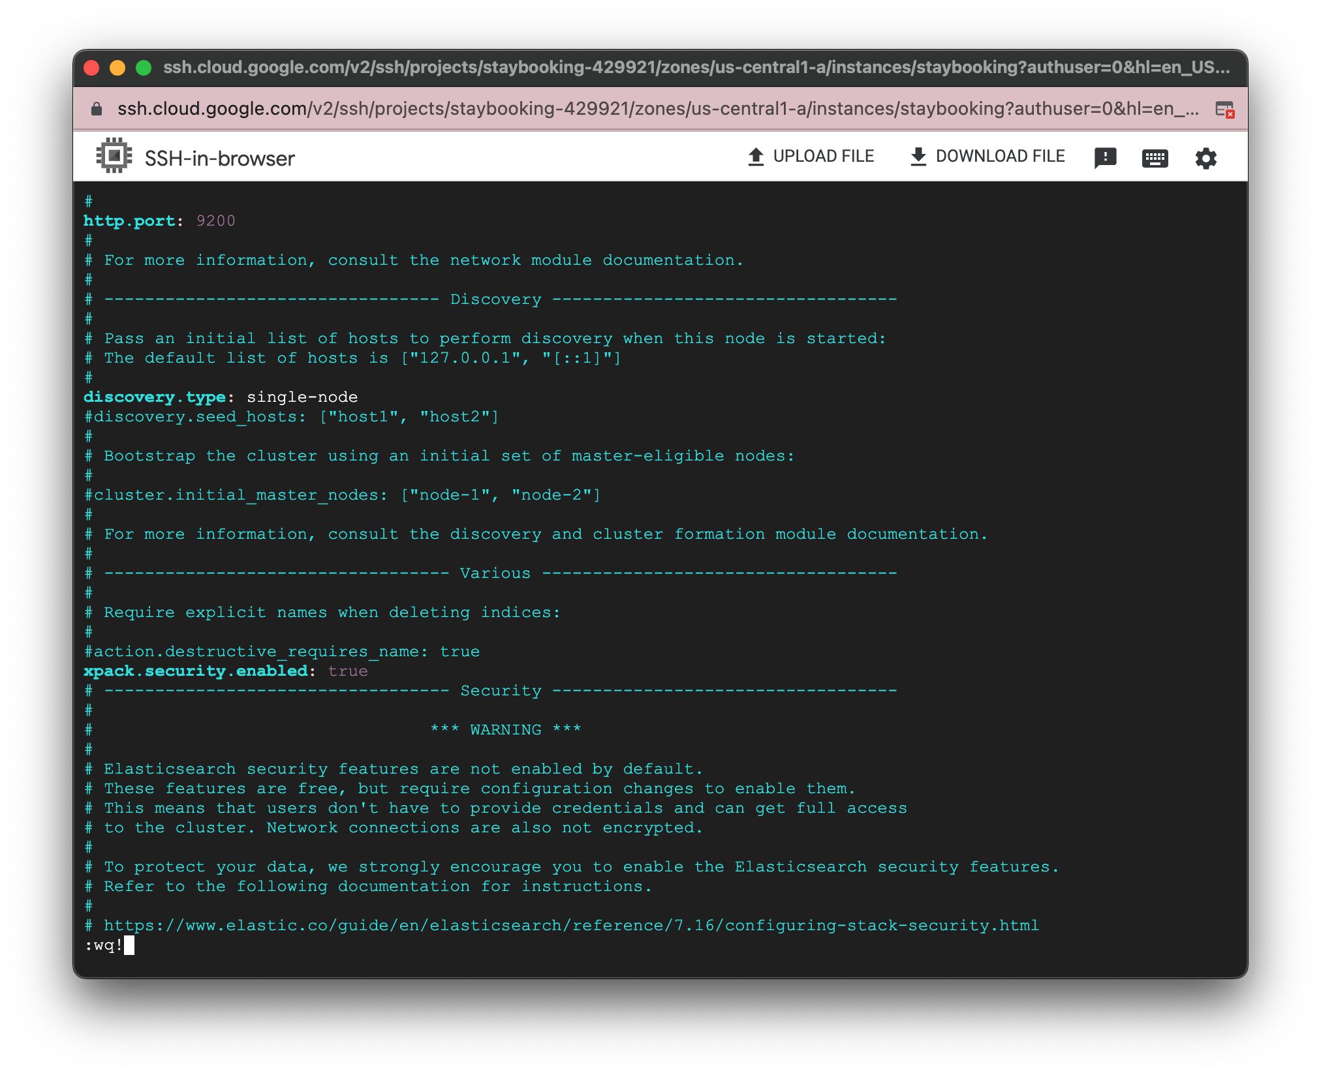Open SSH session settings with gear icon

click(1205, 157)
